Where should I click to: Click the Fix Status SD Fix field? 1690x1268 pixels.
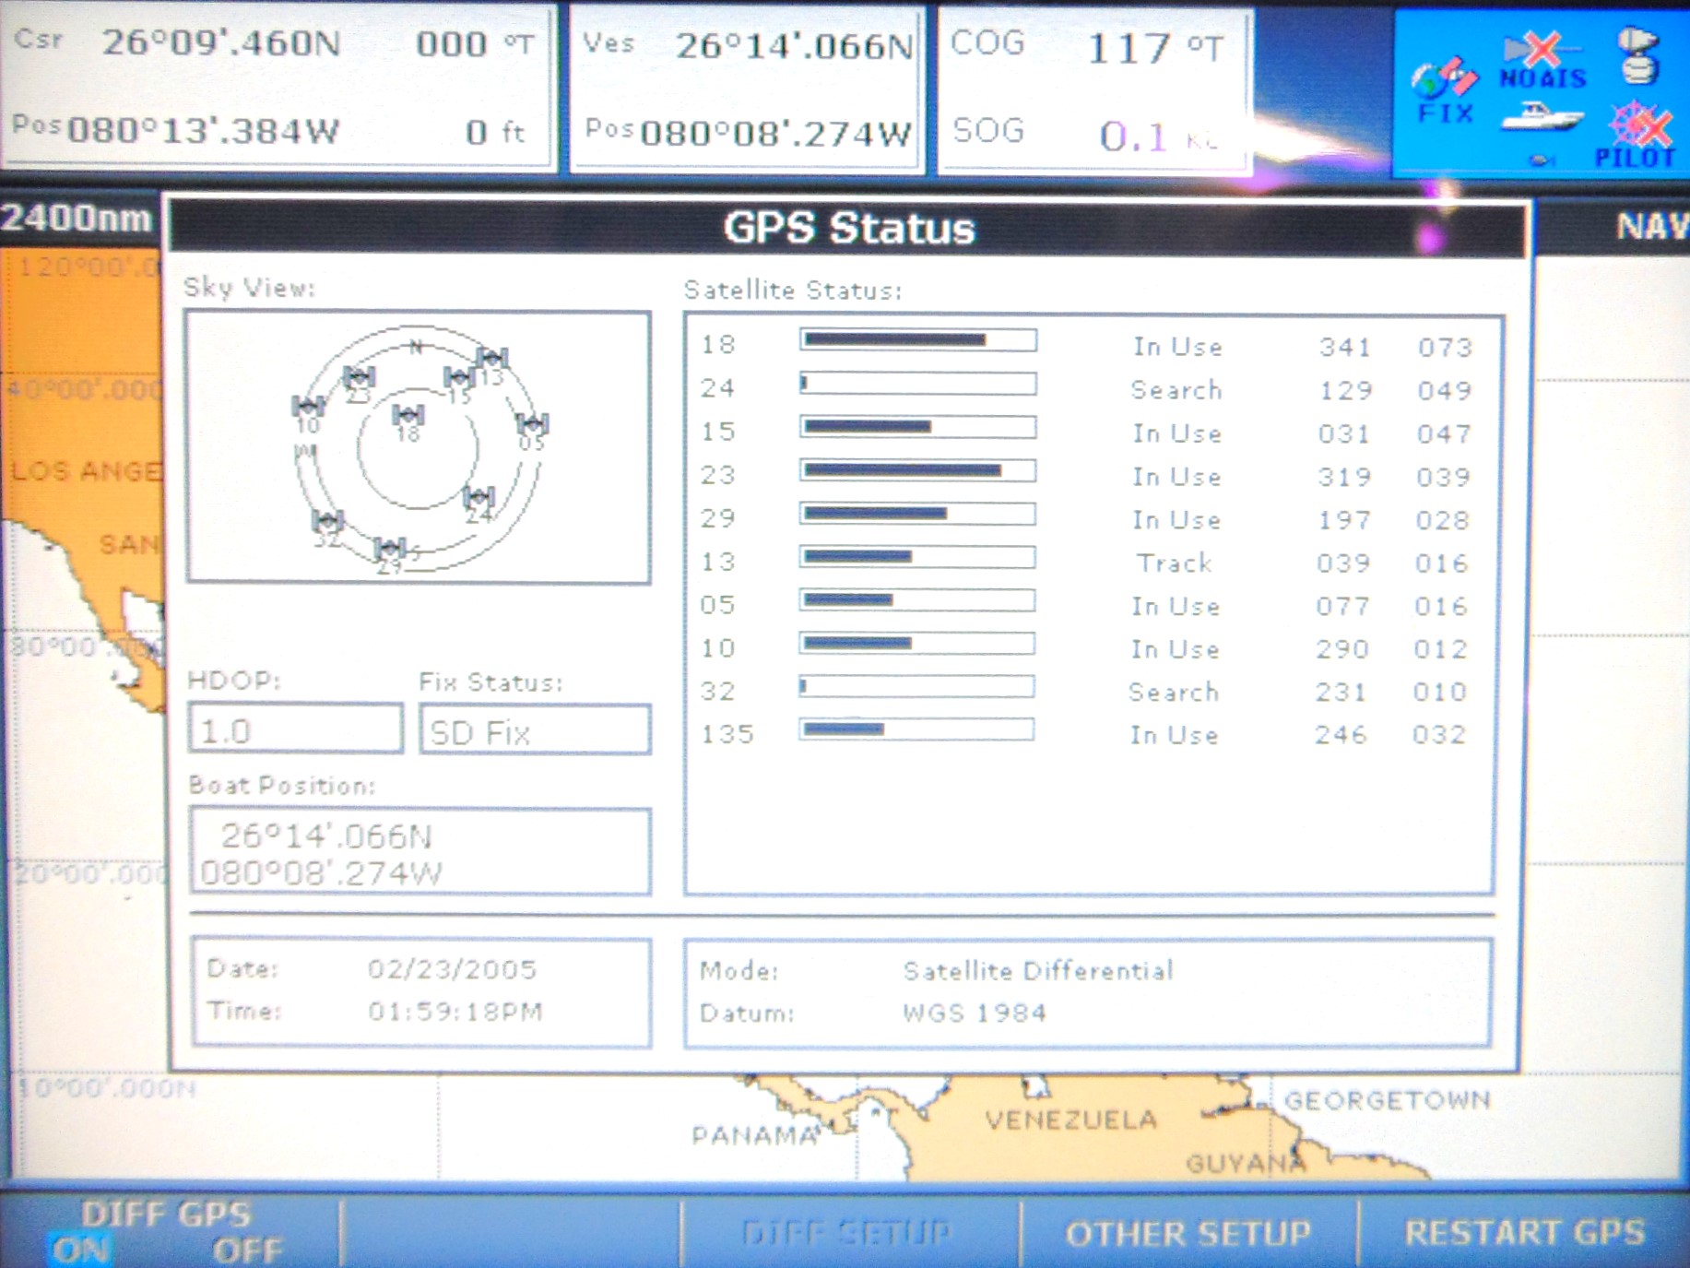535,729
